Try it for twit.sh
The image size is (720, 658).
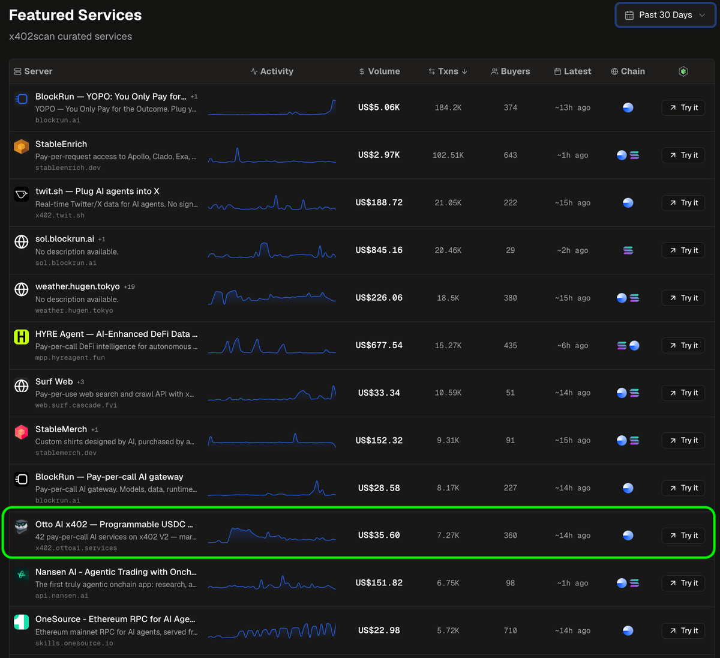(683, 203)
